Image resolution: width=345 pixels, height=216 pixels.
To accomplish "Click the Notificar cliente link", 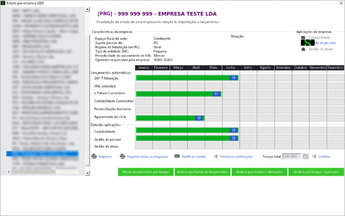I will (x=194, y=157).
